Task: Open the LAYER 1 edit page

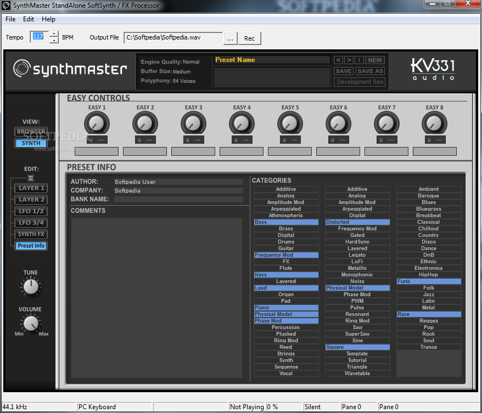Action: (x=31, y=188)
